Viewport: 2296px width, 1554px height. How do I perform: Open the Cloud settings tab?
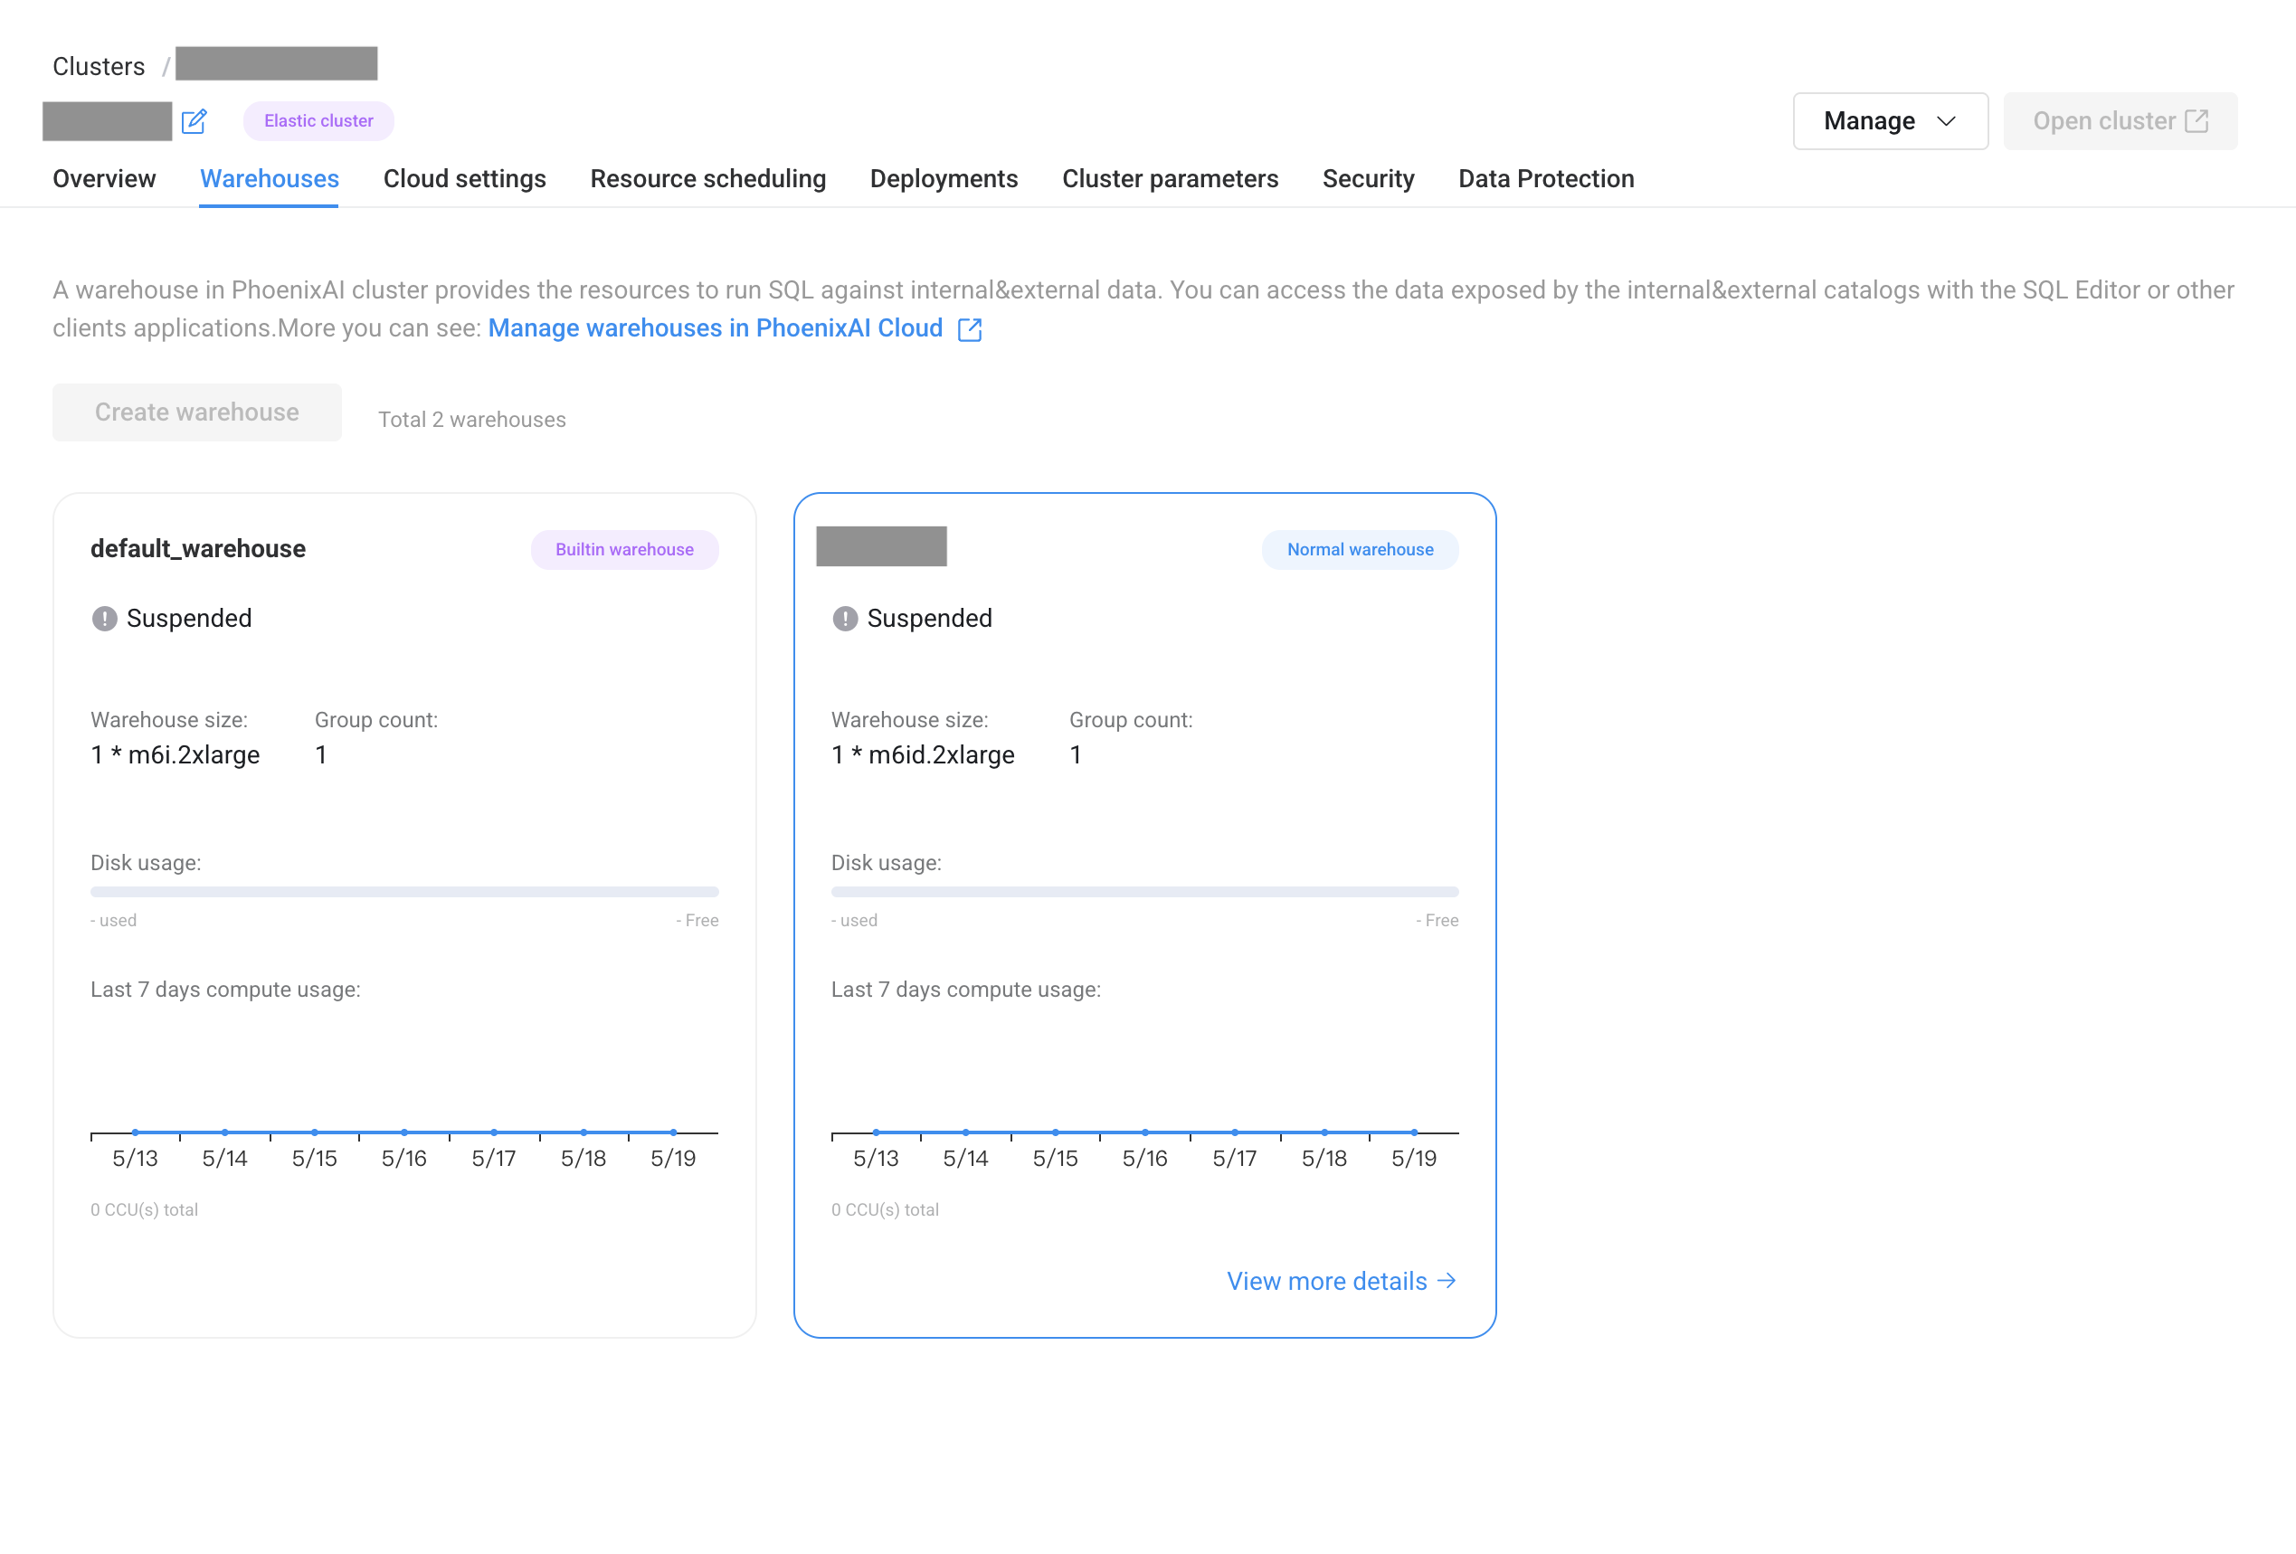tap(464, 179)
